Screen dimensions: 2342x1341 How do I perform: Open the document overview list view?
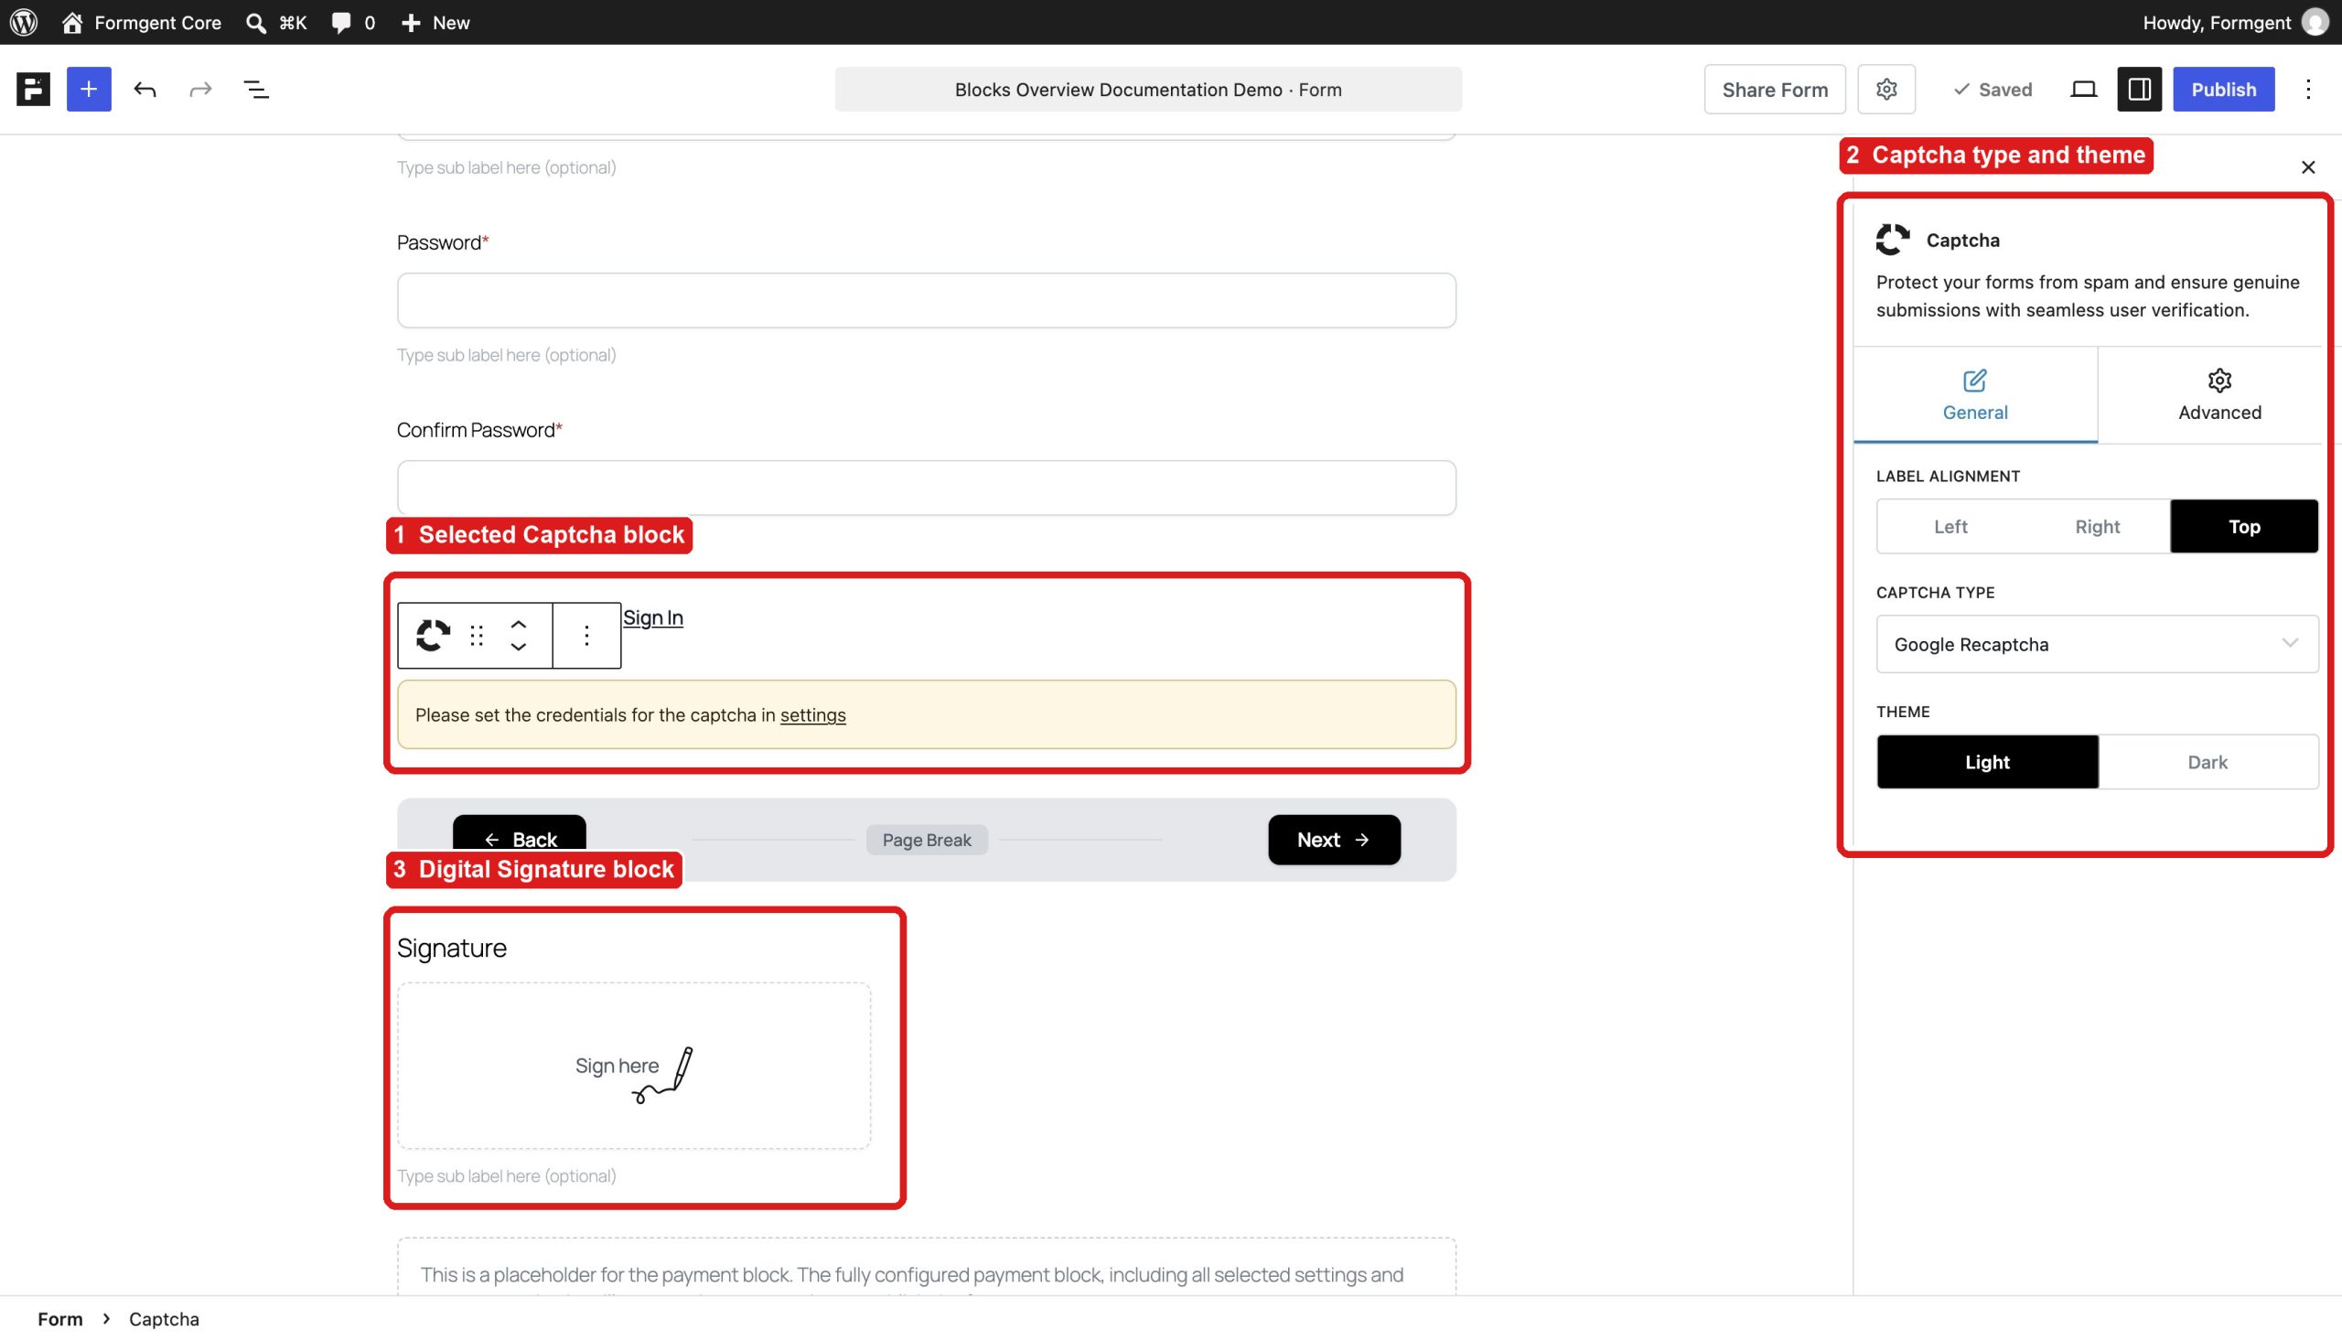[x=256, y=90]
